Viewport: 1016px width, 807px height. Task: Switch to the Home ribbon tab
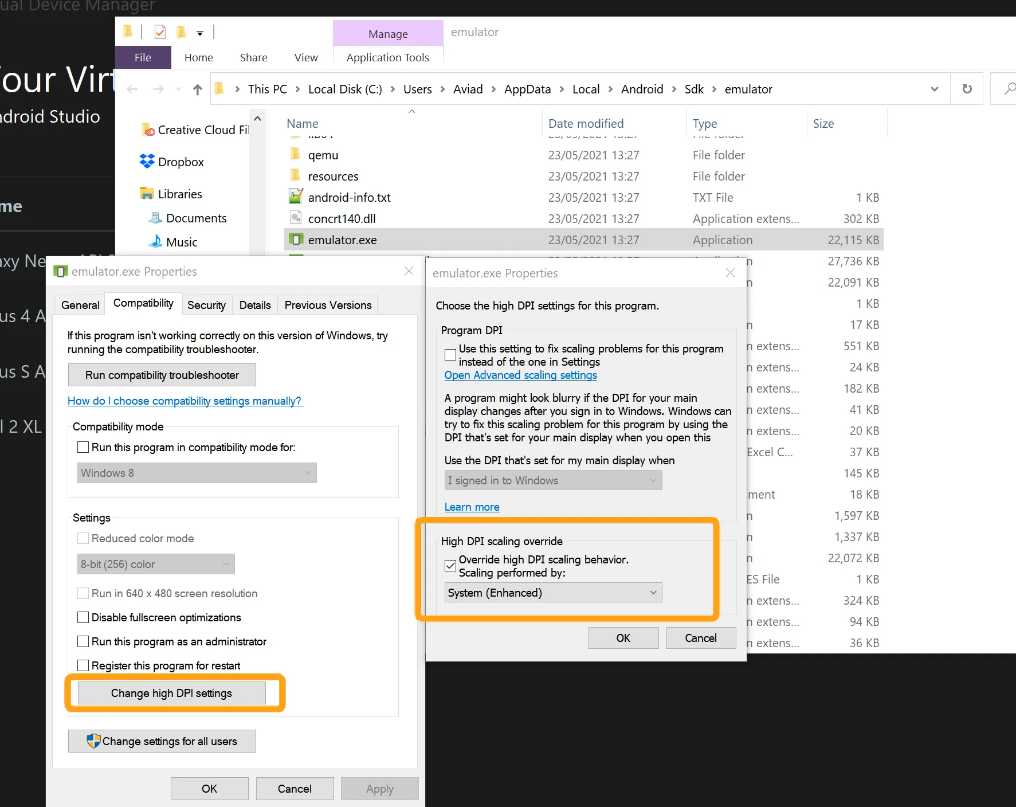[x=199, y=57]
